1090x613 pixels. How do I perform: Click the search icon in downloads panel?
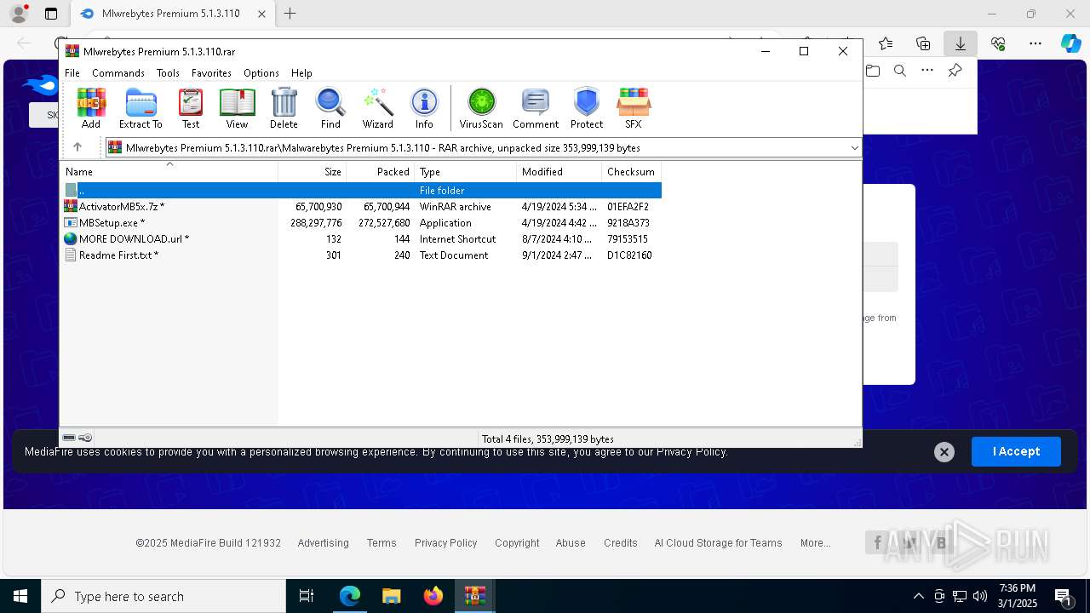tap(900, 71)
